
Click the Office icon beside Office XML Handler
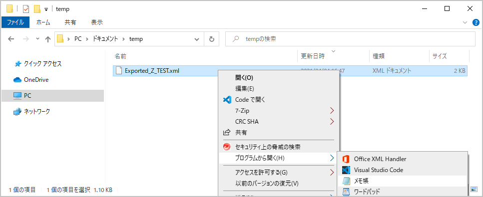(346, 159)
